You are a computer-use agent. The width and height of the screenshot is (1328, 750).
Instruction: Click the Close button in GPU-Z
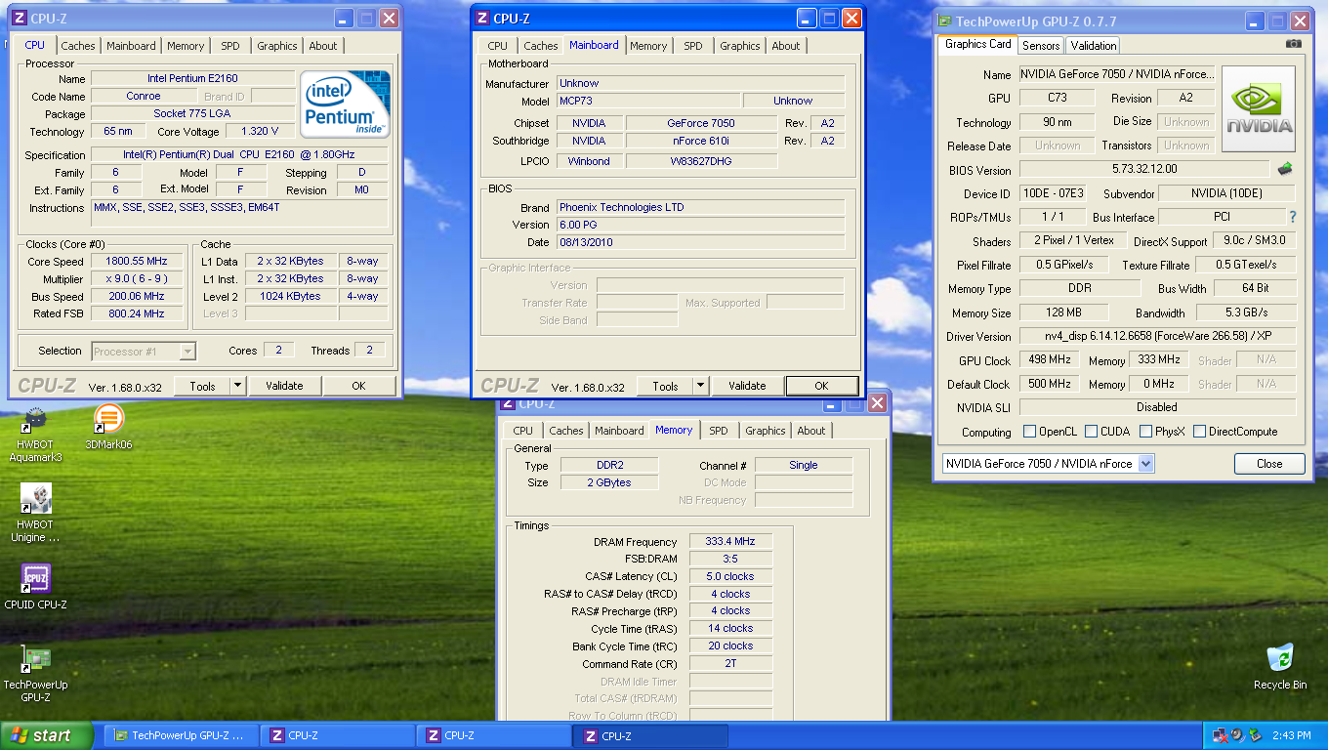(1269, 464)
